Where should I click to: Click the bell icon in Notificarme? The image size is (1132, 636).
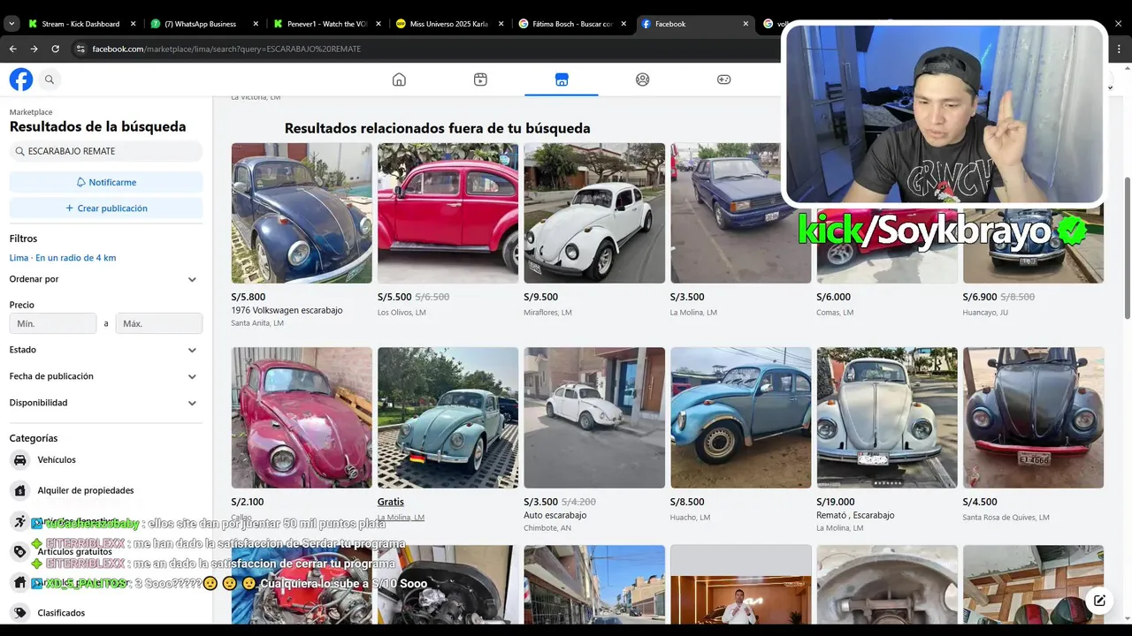(81, 182)
